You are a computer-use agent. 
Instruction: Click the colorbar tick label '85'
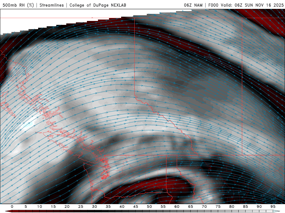[245, 207]
